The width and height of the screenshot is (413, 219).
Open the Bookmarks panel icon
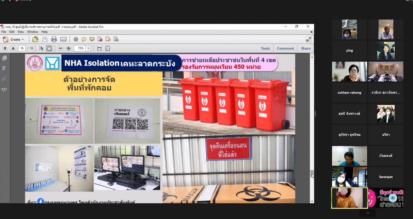[4, 68]
